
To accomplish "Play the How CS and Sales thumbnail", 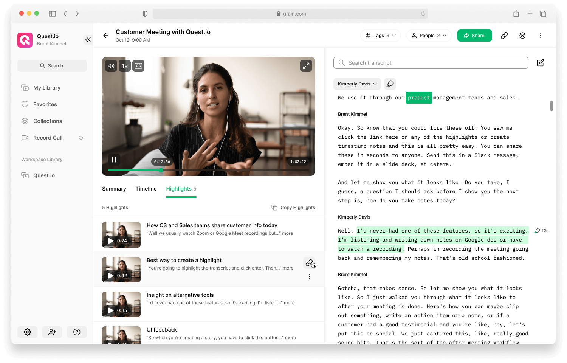I will click(121, 235).
